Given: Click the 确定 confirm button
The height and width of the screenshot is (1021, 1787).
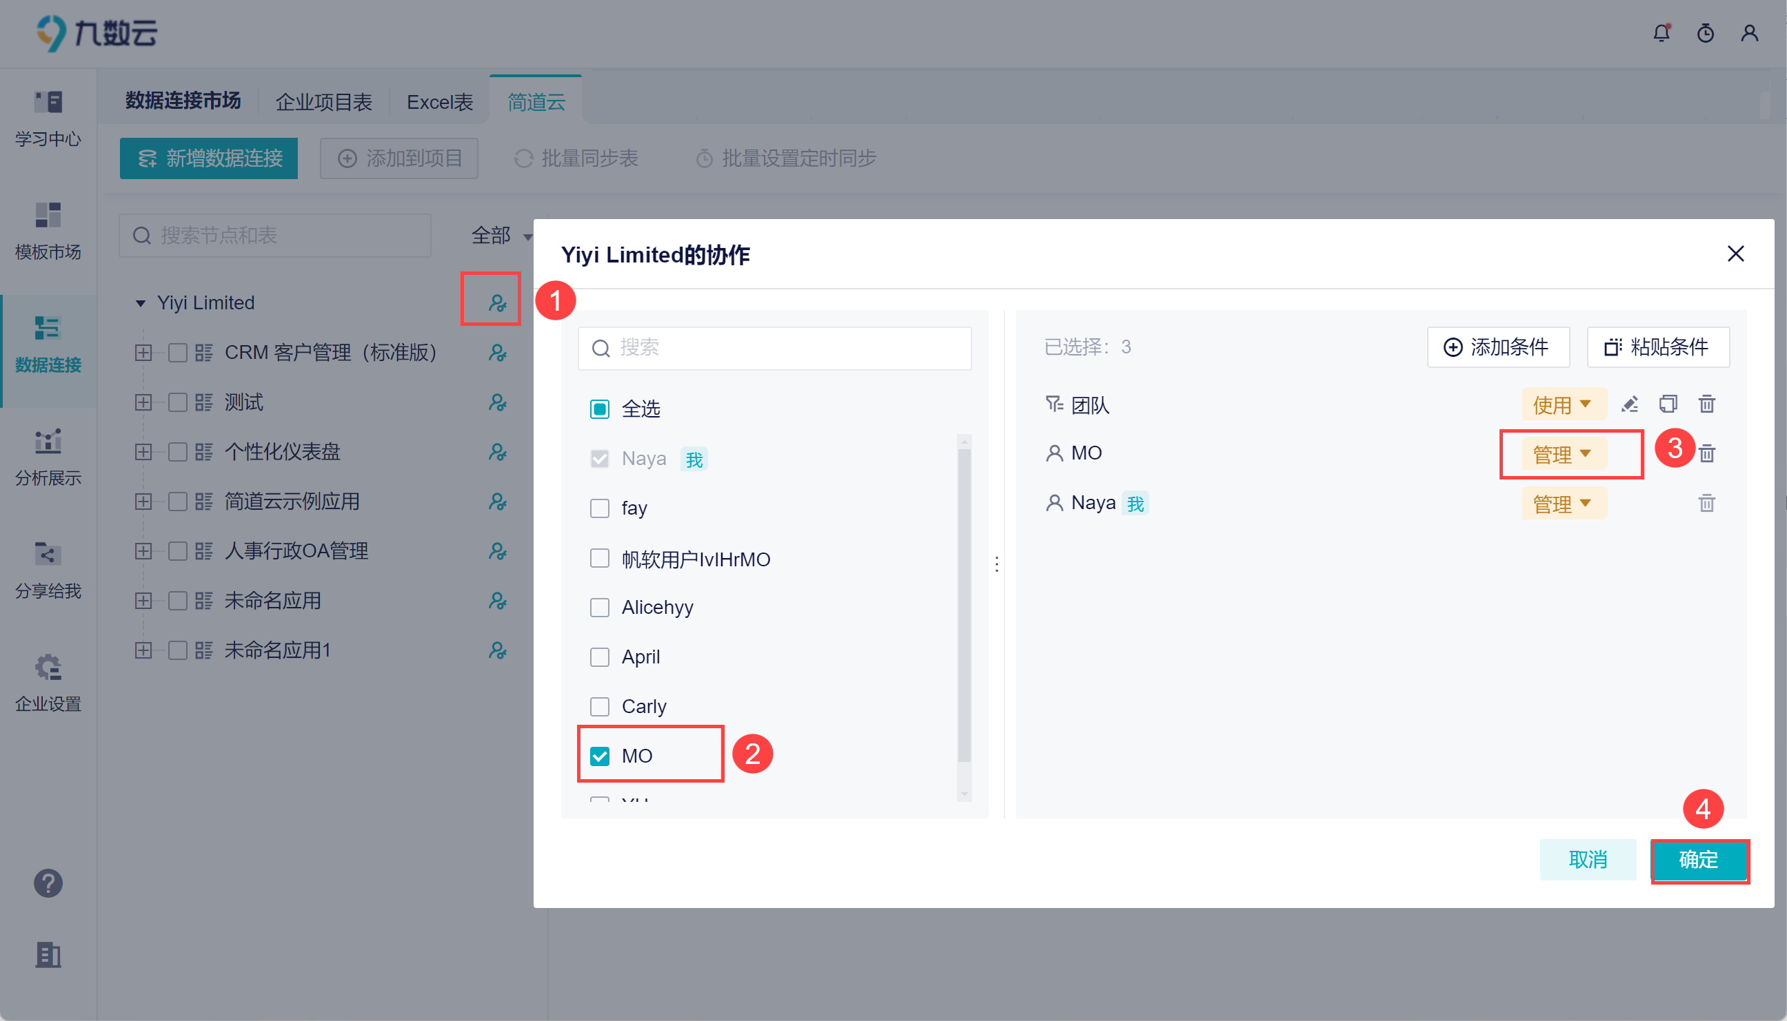Looking at the screenshot, I should (1698, 859).
